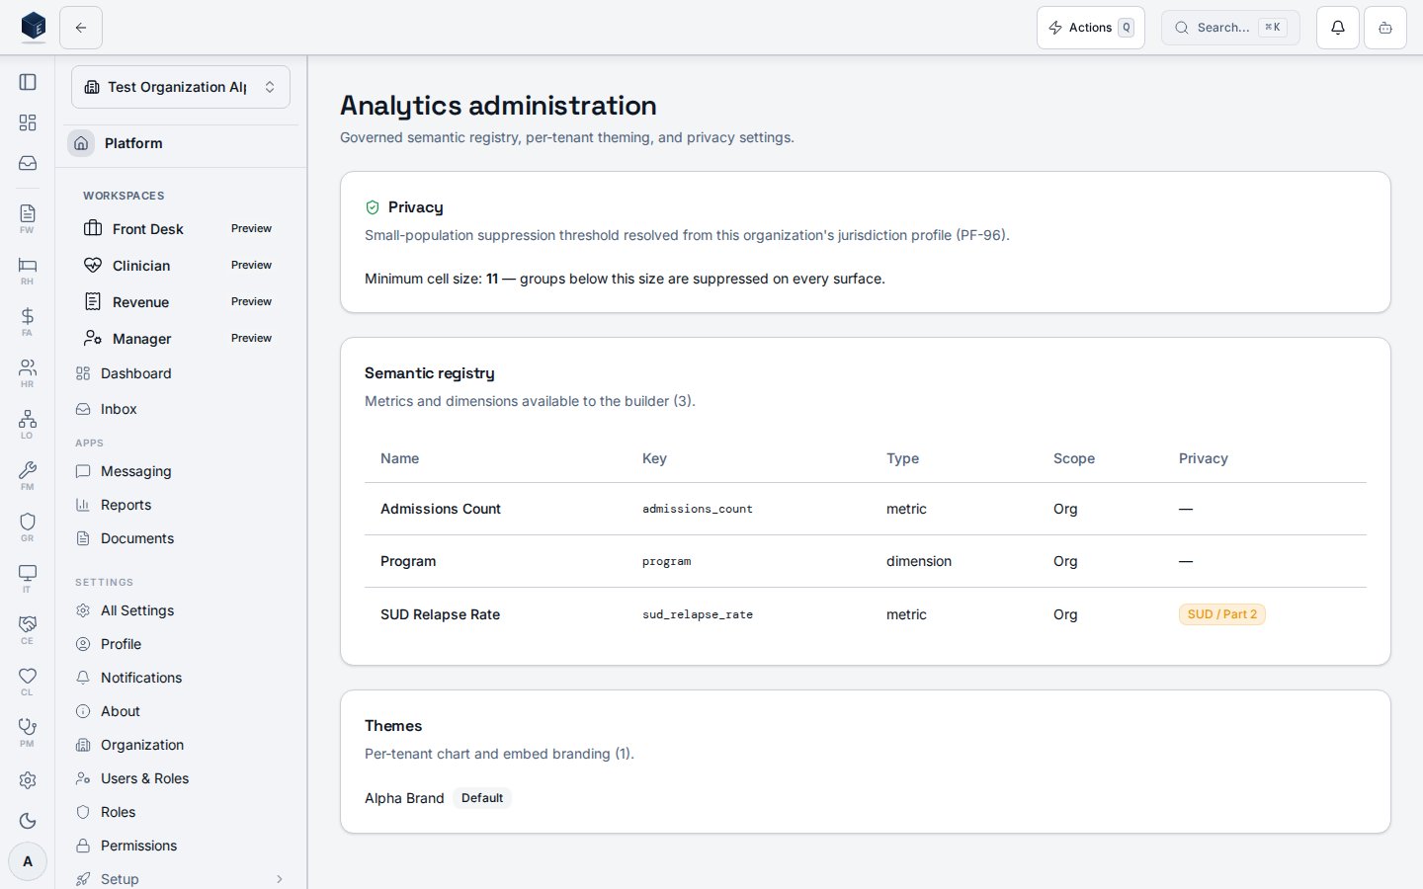Open the Test Organization selector dropdown

181,87
